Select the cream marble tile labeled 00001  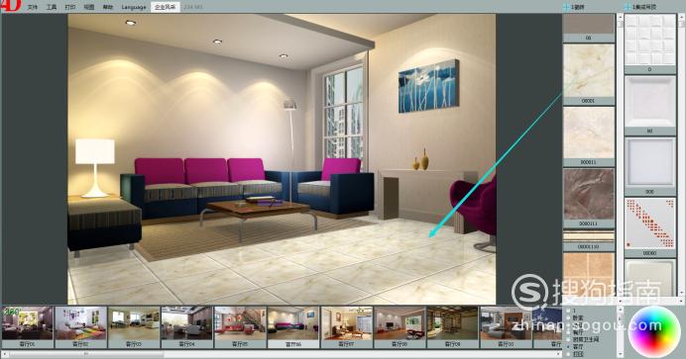589,70
